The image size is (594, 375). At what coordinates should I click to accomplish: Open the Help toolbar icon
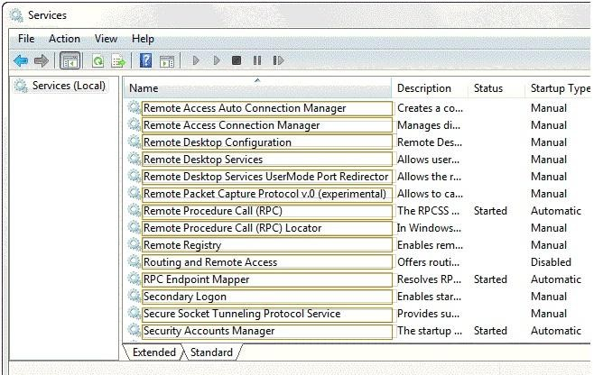pos(146,60)
